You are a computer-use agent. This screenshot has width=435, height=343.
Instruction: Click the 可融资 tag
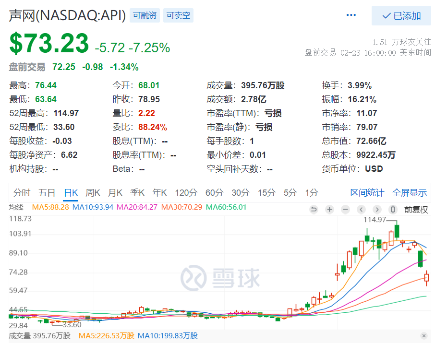point(145,15)
